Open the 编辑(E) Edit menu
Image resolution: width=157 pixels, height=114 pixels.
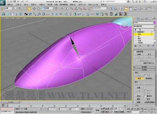click(10, 5)
